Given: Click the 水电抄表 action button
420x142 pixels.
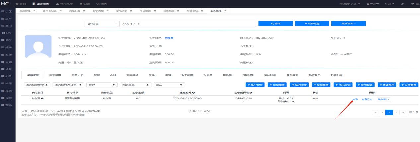Looking at the screenshot, I should [343, 85].
